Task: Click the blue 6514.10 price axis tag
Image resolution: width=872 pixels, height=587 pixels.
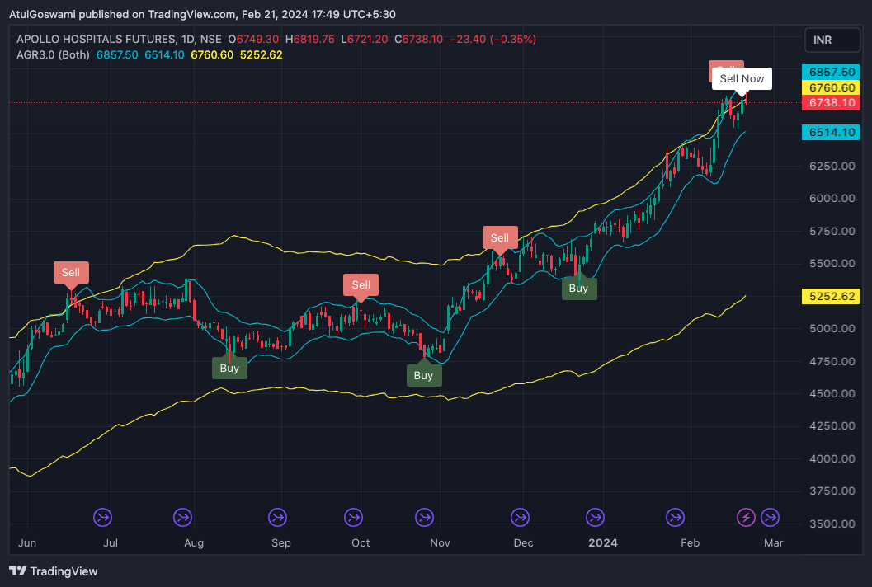Action: (x=831, y=132)
